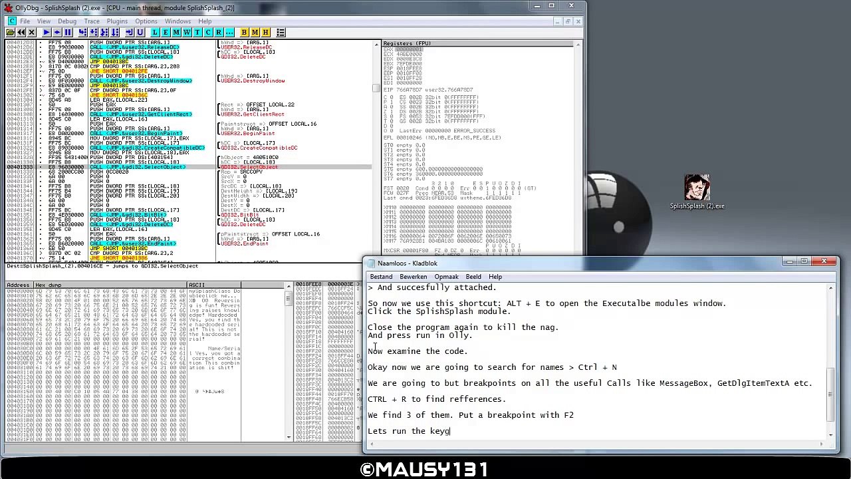Open the Plugins menu
The height and width of the screenshot is (479, 851).
click(117, 21)
